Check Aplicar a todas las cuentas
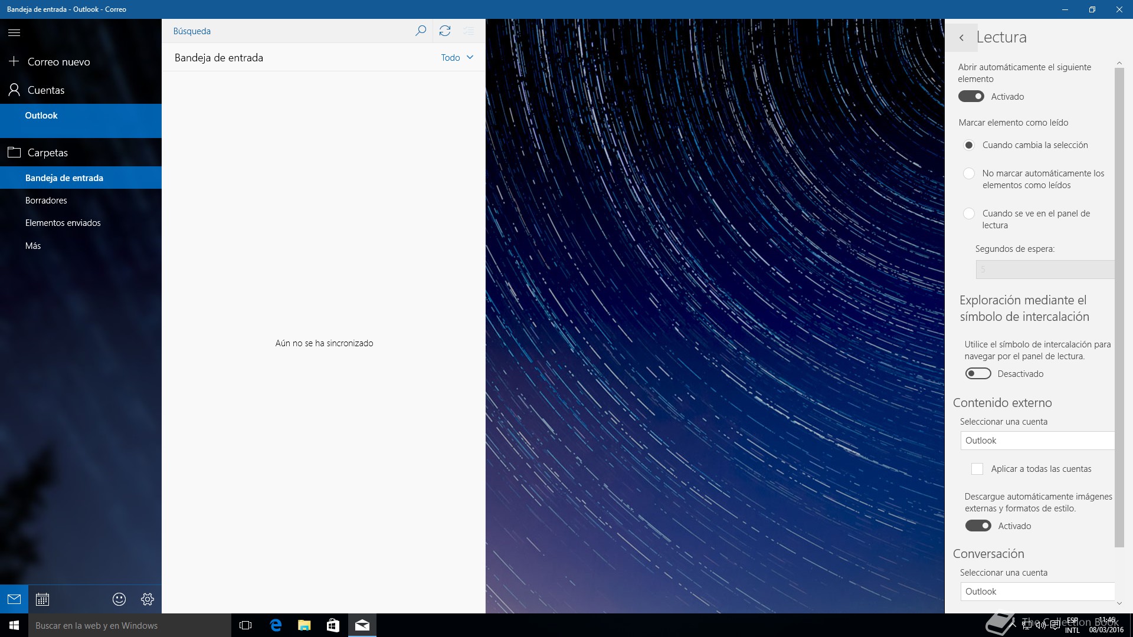Viewport: 1133px width, 637px height. 977,469
